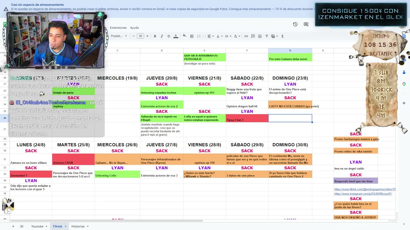The height and width of the screenshot is (230, 410).
Task: Add a new sheet with plus icon
Action: tap(13, 226)
